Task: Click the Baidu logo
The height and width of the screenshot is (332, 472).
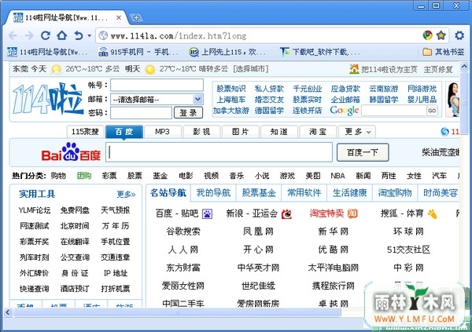Action: point(71,152)
